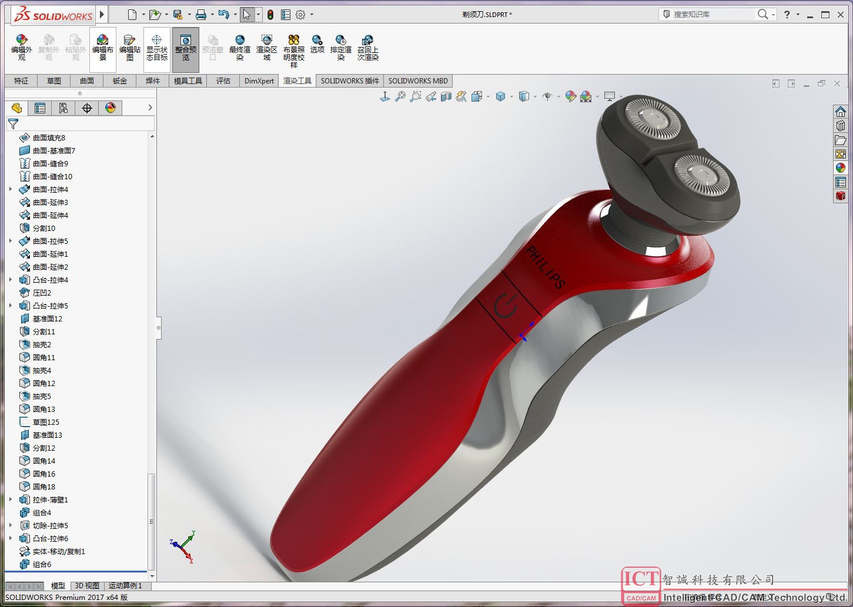The height and width of the screenshot is (607, 853).
Task: Open render Options (选项)
Action: [317, 44]
